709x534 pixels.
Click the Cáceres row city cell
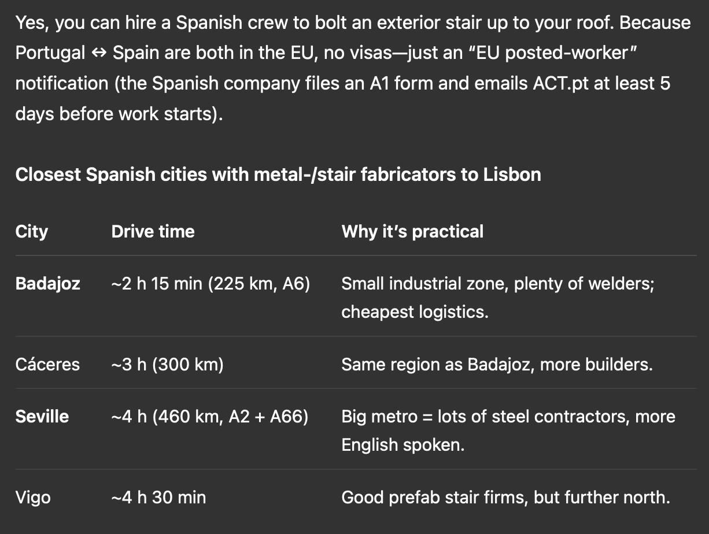click(47, 365)
